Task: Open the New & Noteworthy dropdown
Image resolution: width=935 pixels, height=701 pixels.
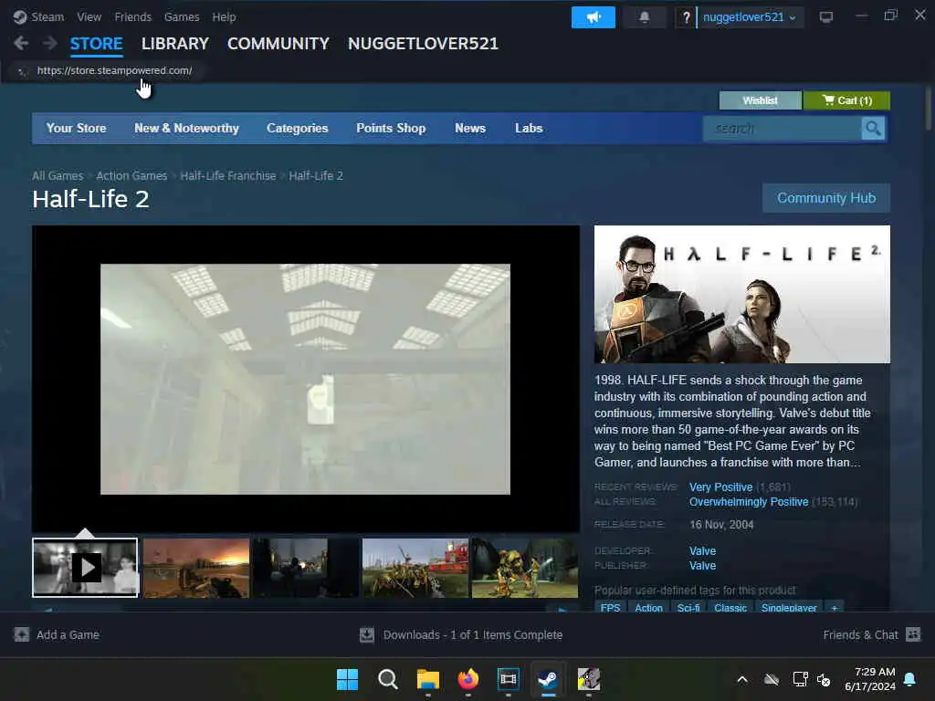Action: (x=186, y=128)
